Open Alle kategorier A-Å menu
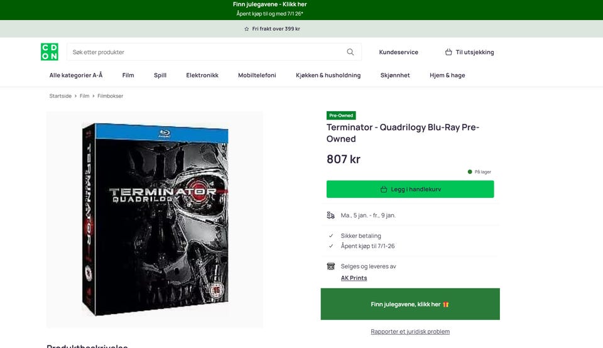 click(76, 75)
